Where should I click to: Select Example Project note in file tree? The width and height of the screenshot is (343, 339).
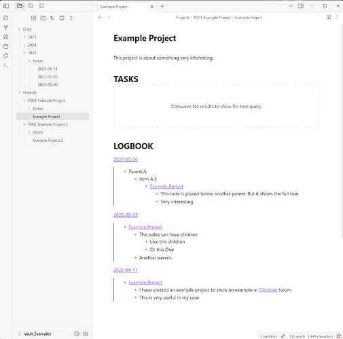coord(52,117)
